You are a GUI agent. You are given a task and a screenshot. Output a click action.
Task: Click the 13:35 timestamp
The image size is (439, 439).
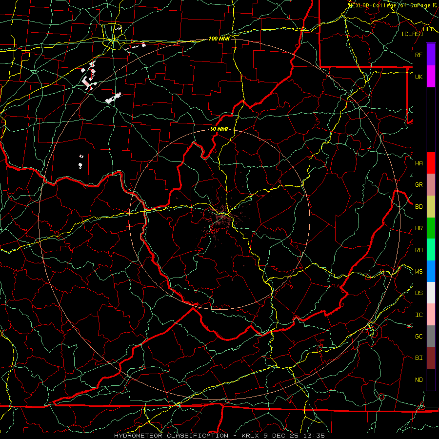point(315,436)
